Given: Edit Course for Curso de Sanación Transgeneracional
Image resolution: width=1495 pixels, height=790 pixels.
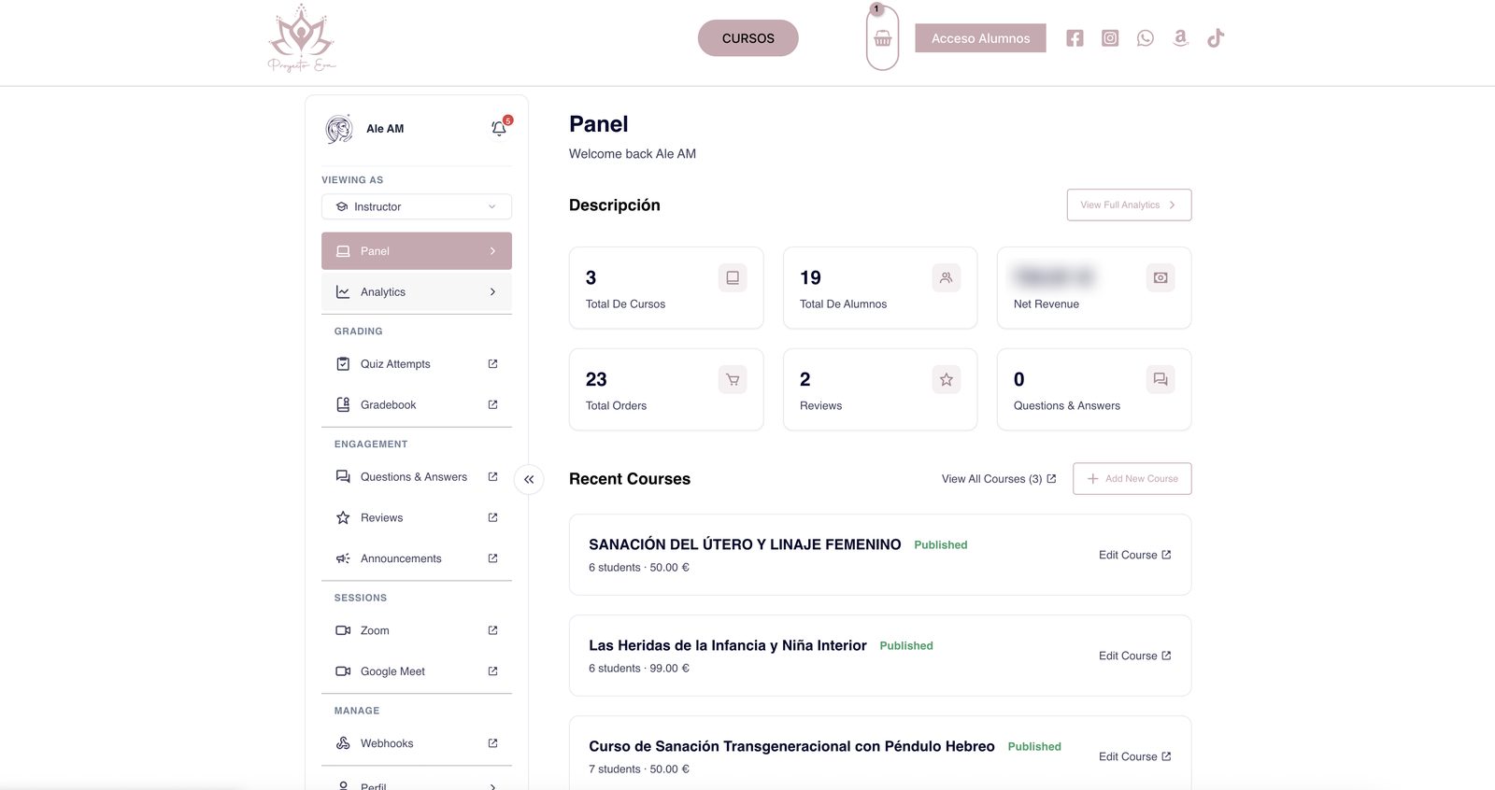Looking at the screenshot, I should coord(1135,756).
